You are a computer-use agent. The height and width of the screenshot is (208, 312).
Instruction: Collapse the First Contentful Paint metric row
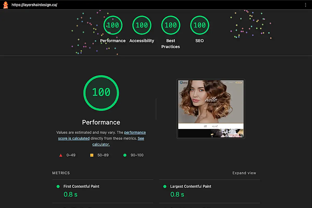(81, 186)
